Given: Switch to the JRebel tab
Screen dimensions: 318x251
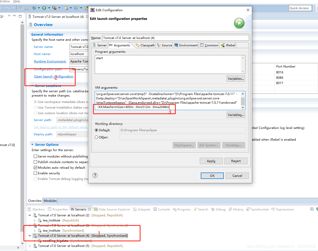Looking at the screenshot, I should coord(228,45).
